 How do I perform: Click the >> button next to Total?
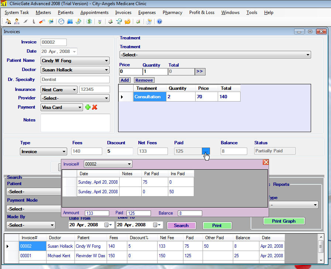coord(200,71)
